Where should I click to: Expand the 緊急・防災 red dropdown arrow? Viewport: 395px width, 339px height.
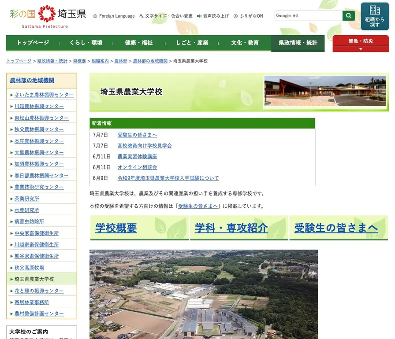coord(361,49)
